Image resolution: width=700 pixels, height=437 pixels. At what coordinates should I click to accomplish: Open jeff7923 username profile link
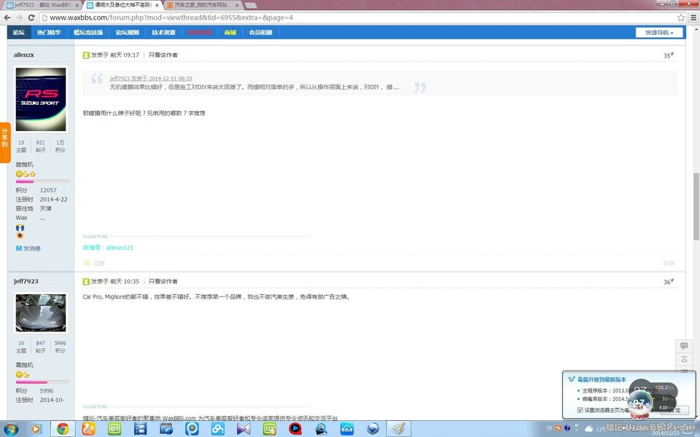coord(26,281)
